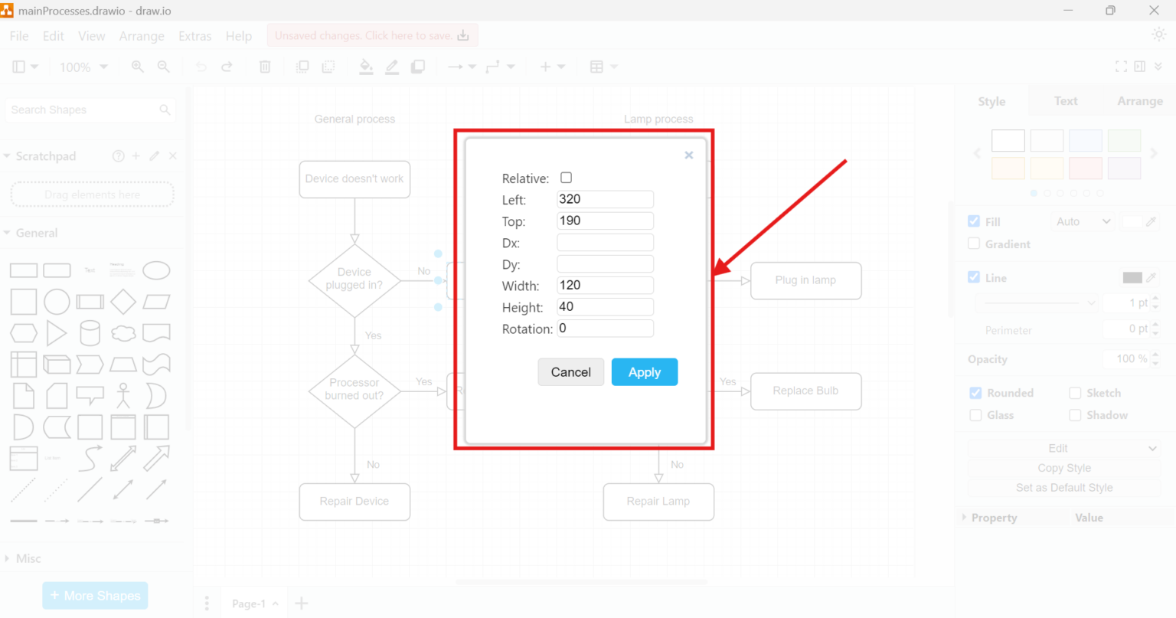Click the Cancel button
Screen dimensions: 1176x618
[571, 372]
